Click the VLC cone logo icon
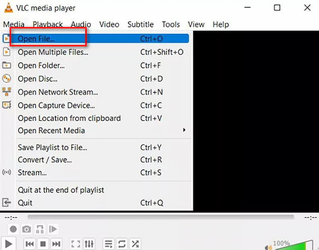 (8, 8)
